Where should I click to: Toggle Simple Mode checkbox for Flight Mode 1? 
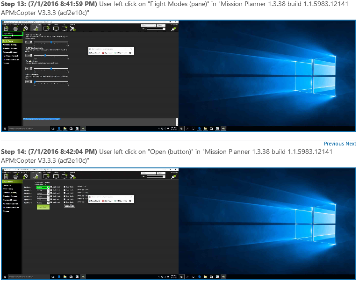[x=51, y=187]
